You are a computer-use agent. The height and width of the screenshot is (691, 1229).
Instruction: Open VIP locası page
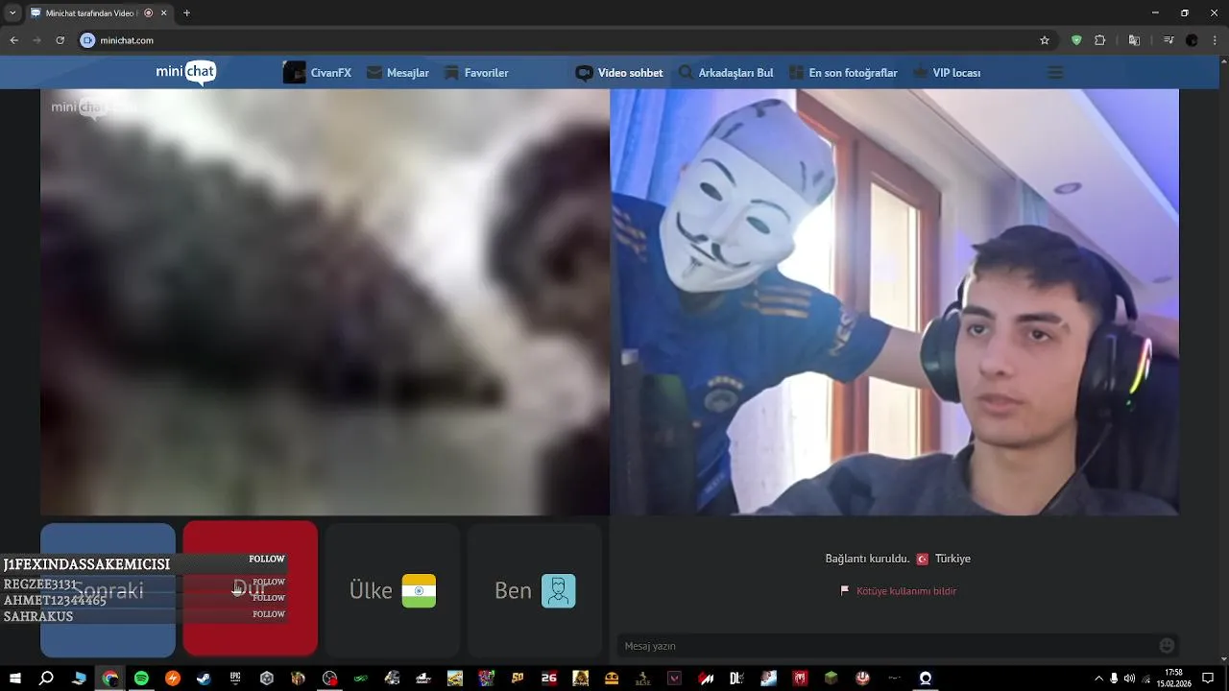coord(947,73)
